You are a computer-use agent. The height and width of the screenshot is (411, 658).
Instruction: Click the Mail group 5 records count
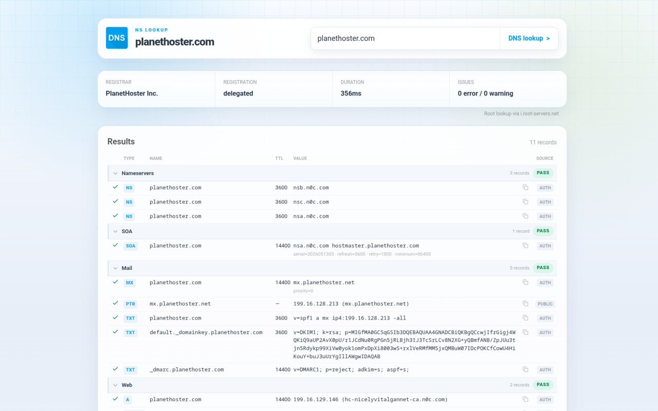tap(519, 268)
